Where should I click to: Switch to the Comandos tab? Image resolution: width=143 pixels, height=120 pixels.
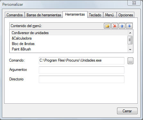click(x=15, y=15)
